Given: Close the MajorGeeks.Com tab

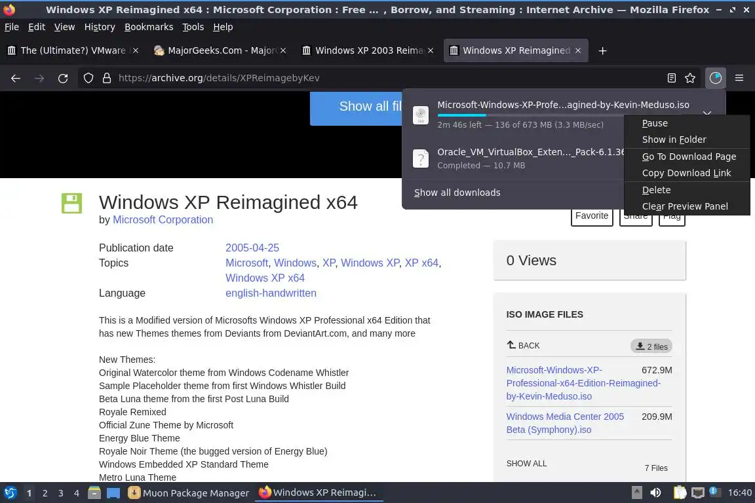Looking at the screenshot, I should (x=283, y=50).
